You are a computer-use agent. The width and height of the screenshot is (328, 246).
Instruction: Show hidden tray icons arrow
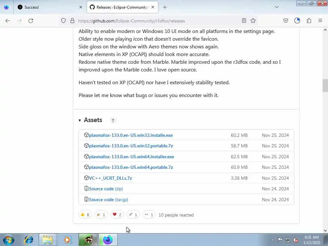[x=272, y=240]
